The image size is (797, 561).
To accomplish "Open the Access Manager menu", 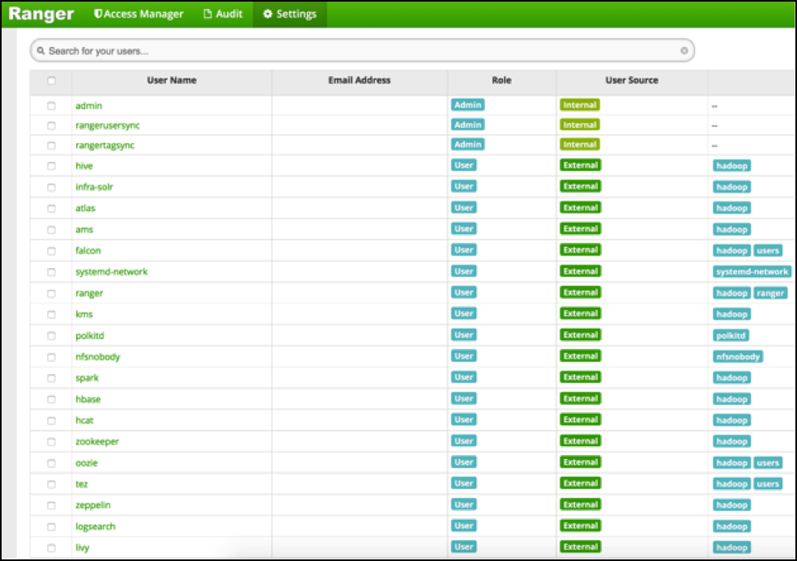I will click(x=139, y=14).
